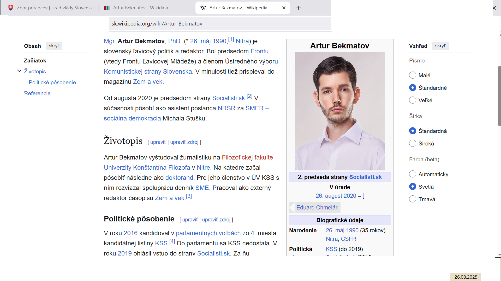Select Štandardná width radio button

pos(413,131)
